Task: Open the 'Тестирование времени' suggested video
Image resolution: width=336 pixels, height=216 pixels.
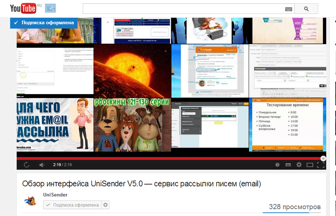Action: point(287,125)
